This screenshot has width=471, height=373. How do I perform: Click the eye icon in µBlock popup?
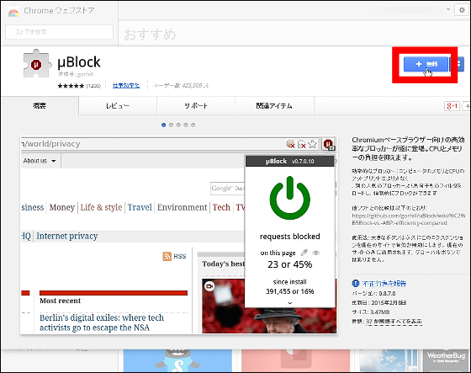[x=315, y=253]
